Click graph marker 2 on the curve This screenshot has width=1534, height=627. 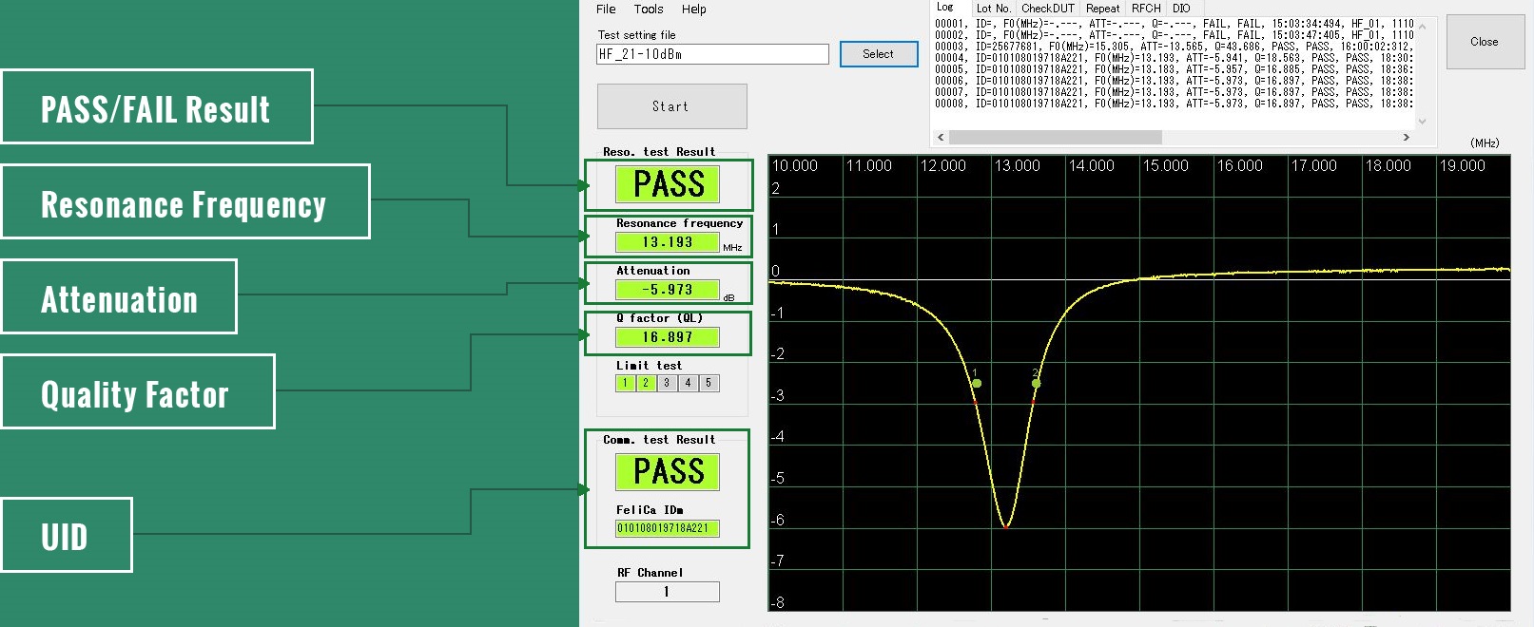tap(1036, 384)
